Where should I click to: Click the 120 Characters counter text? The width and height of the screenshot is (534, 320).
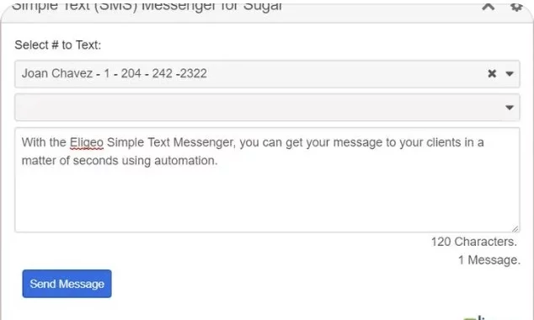tap(474, 242)
